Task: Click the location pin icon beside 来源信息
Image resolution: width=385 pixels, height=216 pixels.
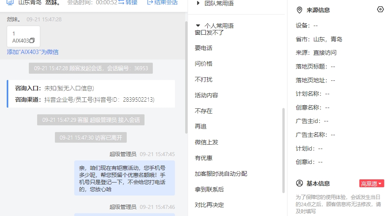Action: (x=299, y=10)
